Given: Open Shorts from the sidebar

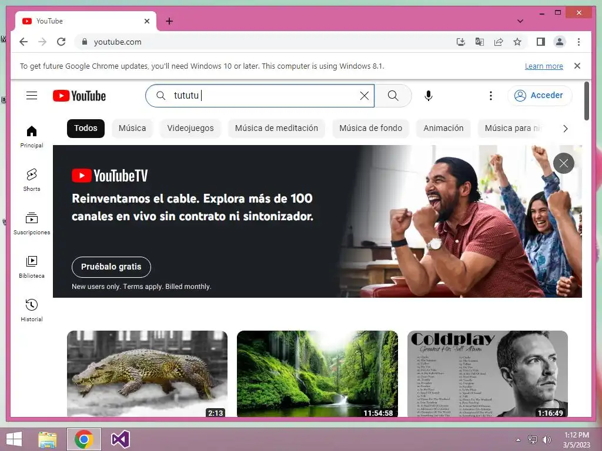Looking at the screenshot, I should pos(32,180).
